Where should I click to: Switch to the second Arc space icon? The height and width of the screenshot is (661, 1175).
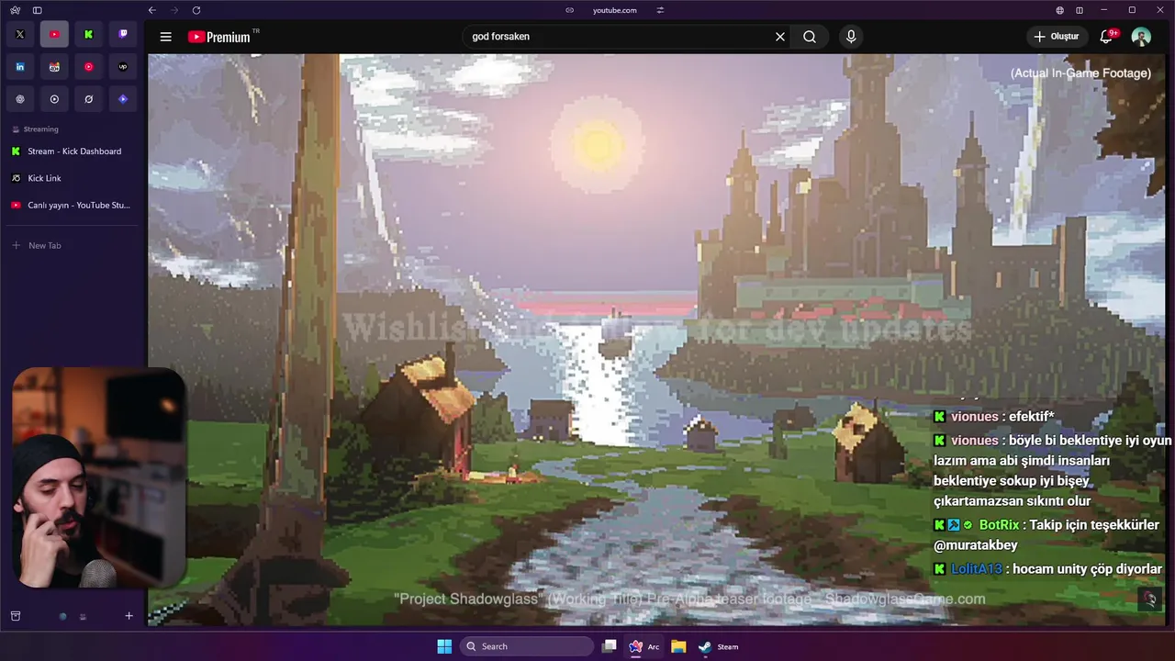point(83,616)
